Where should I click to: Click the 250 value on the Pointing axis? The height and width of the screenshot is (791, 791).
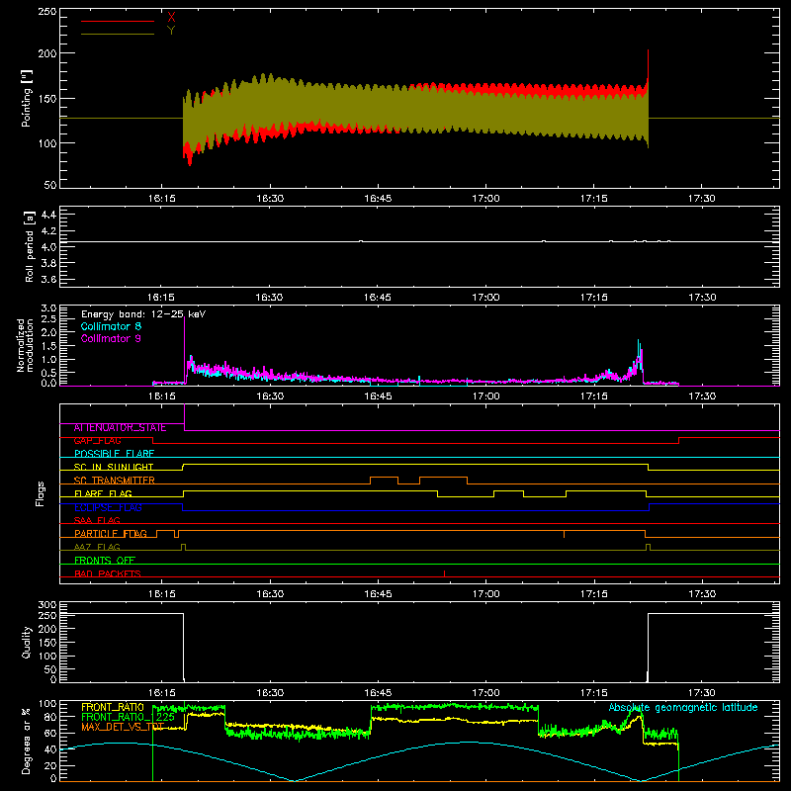(47, 11)
